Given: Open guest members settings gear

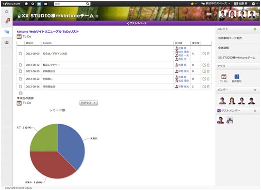Looking at the screenshot, I should point(255,111).
